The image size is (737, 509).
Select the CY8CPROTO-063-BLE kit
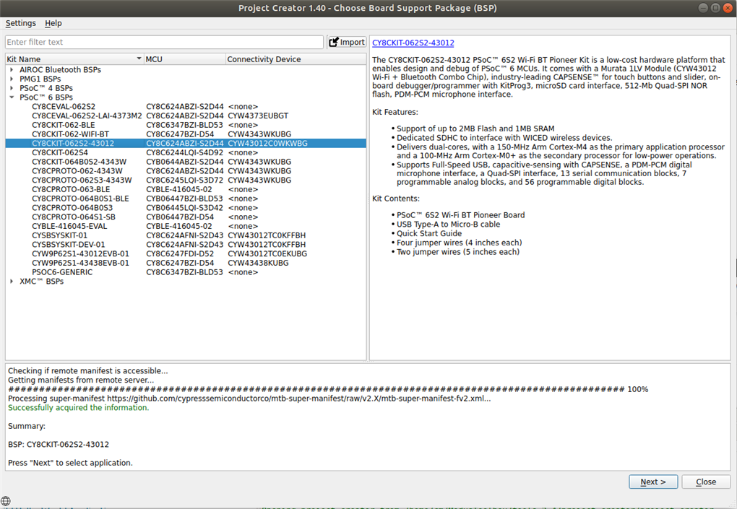coord(186,189)
